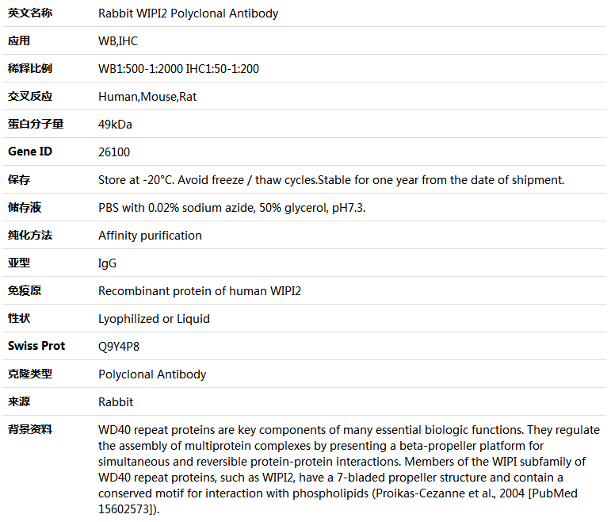Click the Swiss Prot accession Q9Y4P8
This screenshot has width=611, height=522.
(x=121, y=347)
